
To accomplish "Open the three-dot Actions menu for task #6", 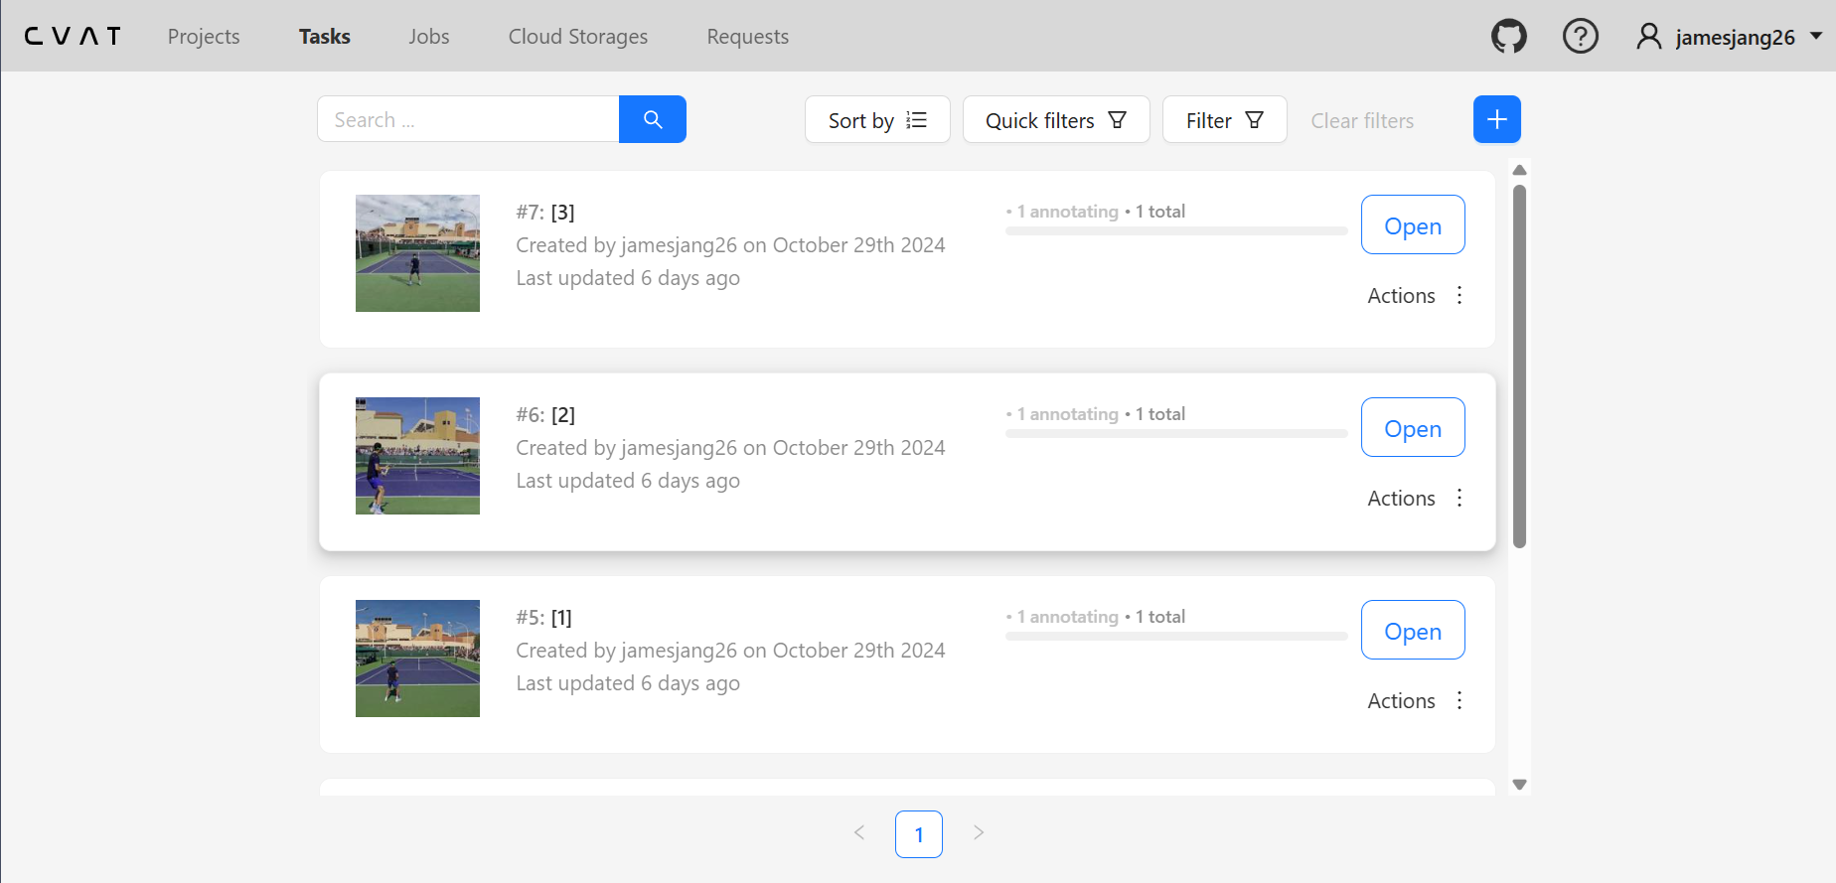I will point(1458,499).
